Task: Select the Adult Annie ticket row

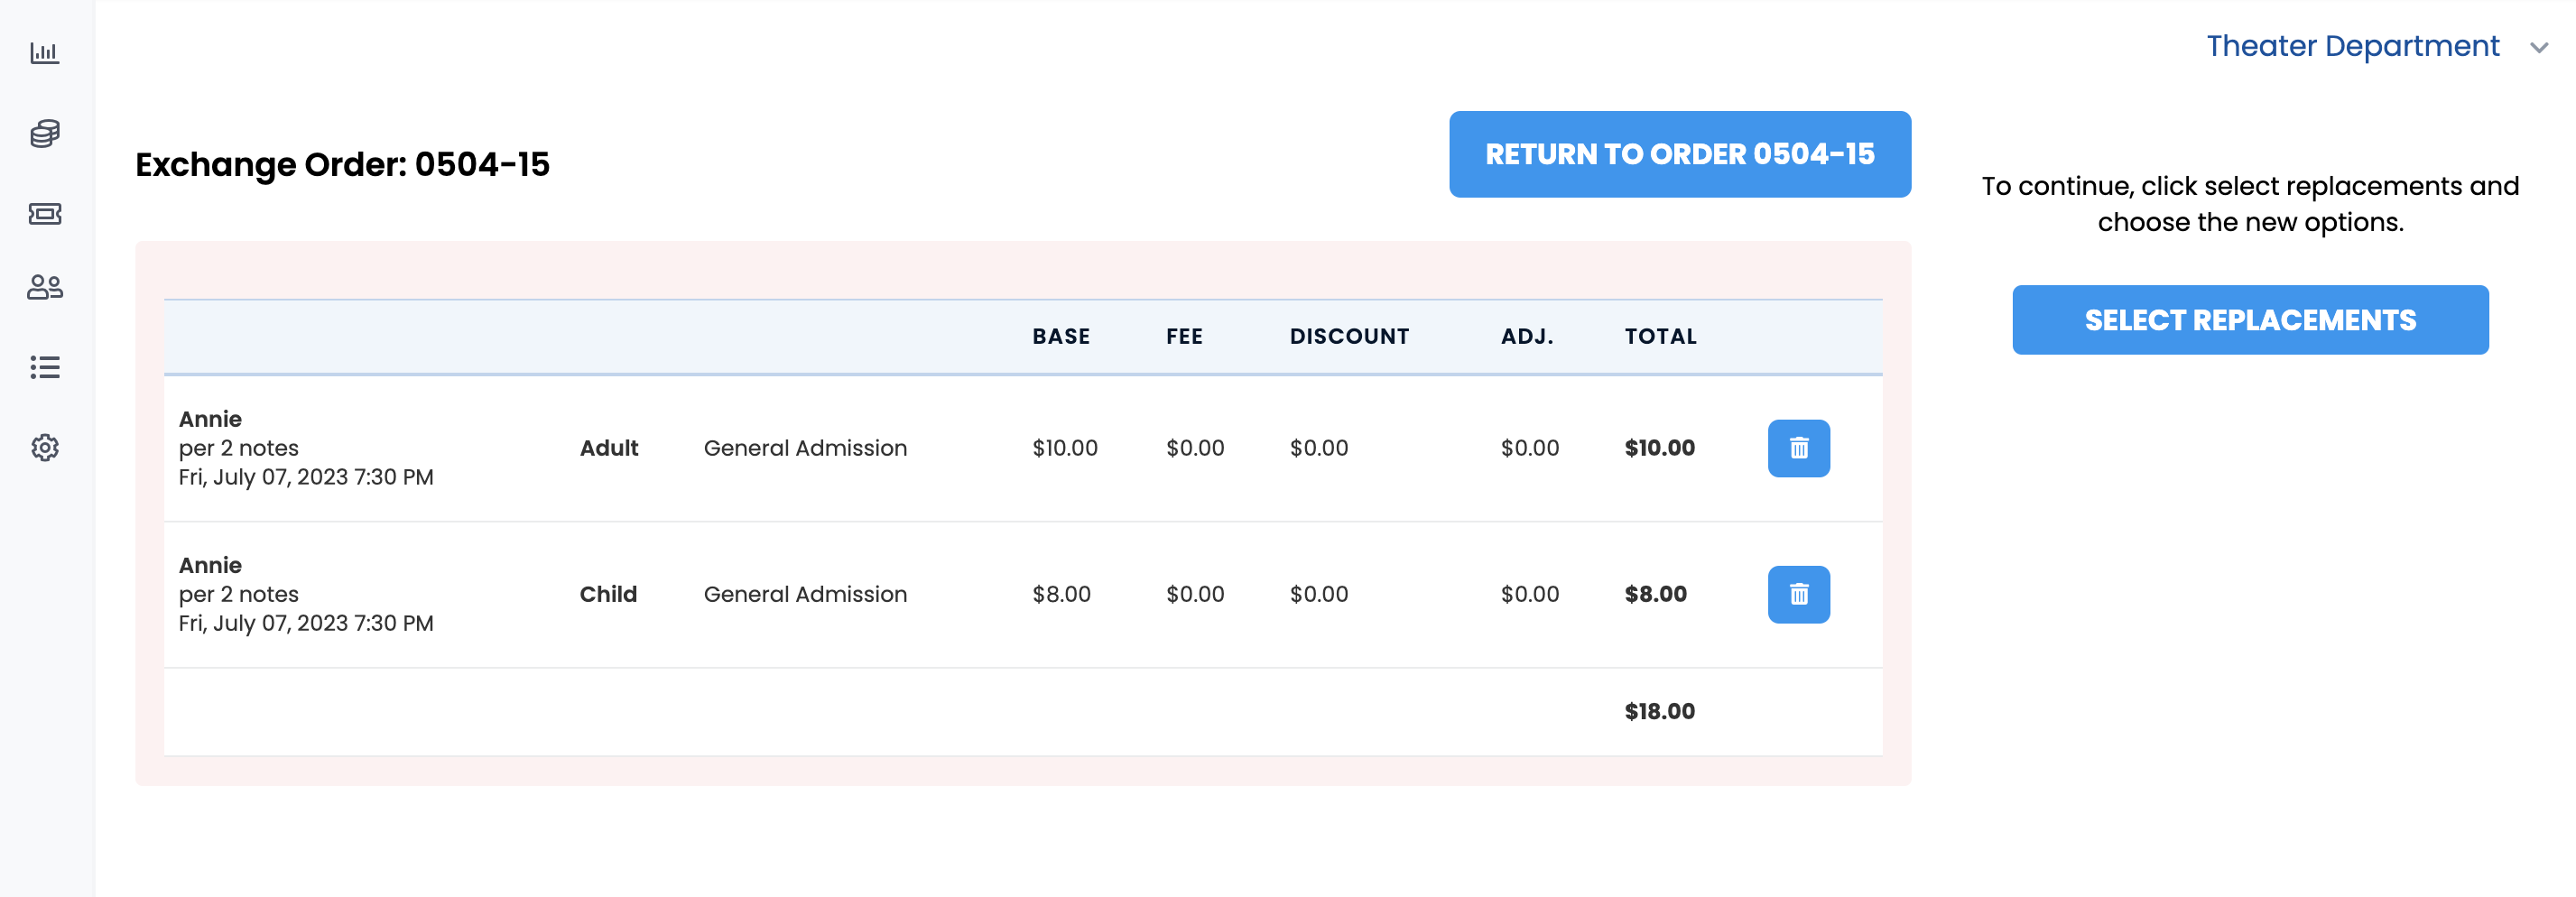Action: [x=1022, y=448]
